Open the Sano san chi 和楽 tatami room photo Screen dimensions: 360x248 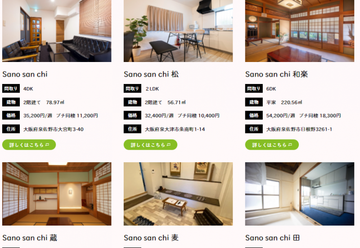(x=300, y=31)
